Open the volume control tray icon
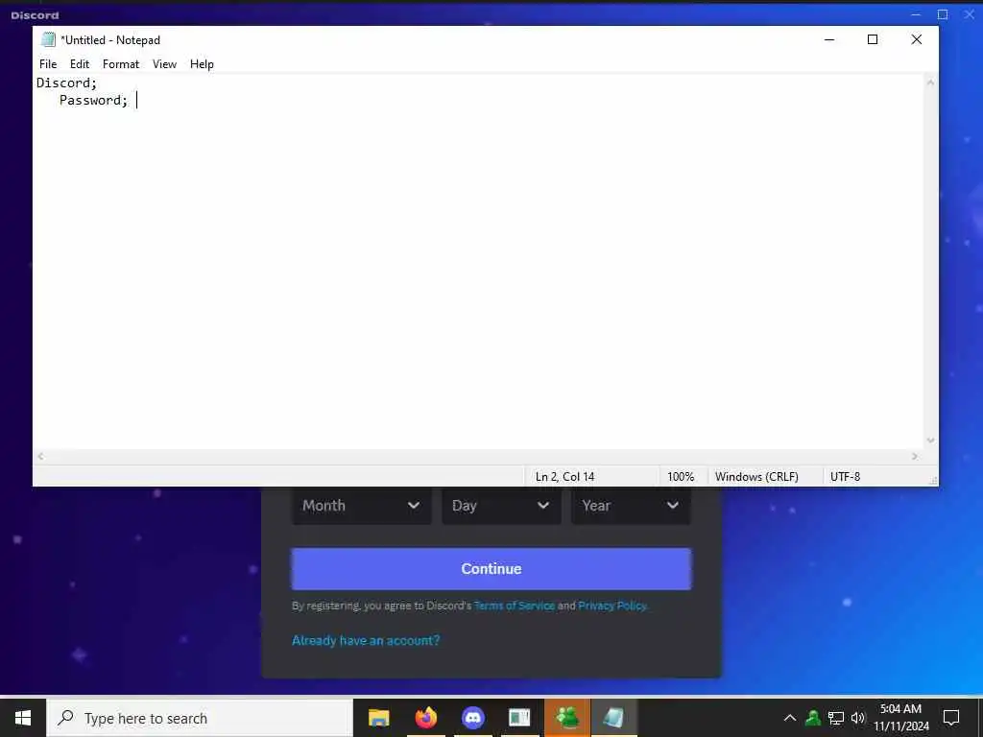Viewport: 983px width, 737px height. tap(858, 718)
